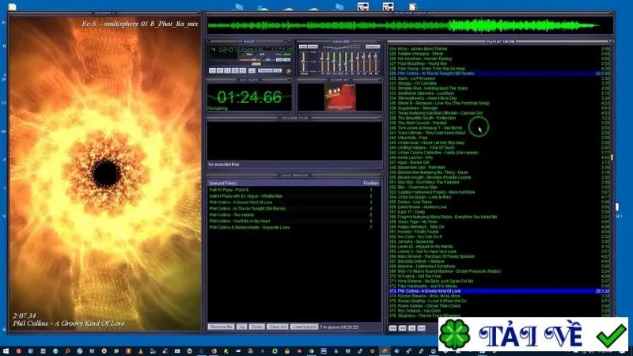Toggle the Shuffle button

265,70
